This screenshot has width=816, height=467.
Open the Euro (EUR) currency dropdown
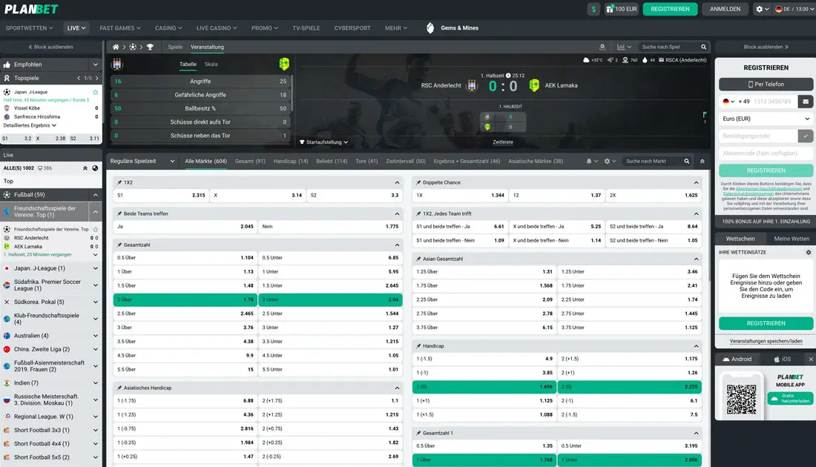click(x=766, y=119)
